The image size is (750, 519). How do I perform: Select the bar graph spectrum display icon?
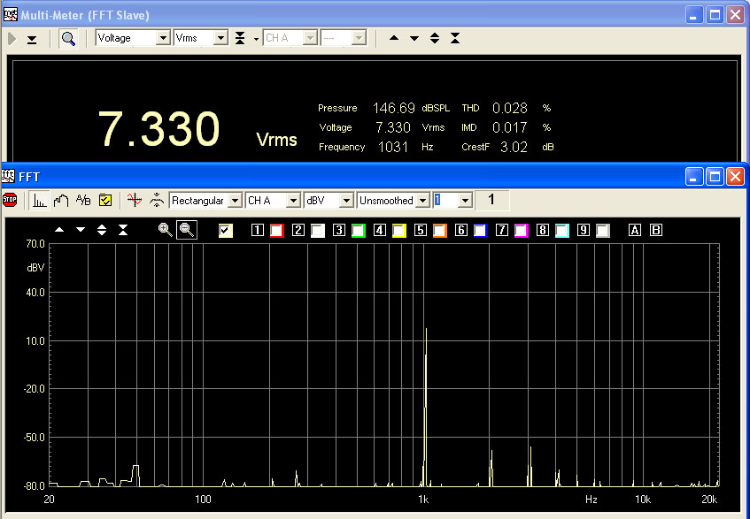[39, 201]
